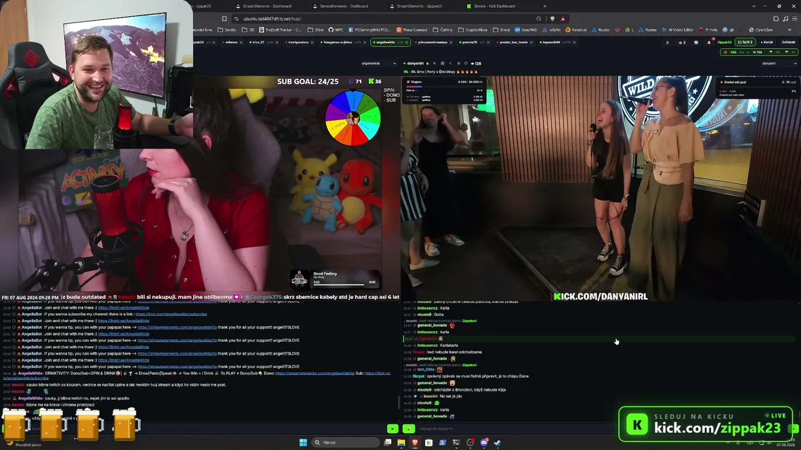Open PowerShell from the taskbar

(442, 442)
